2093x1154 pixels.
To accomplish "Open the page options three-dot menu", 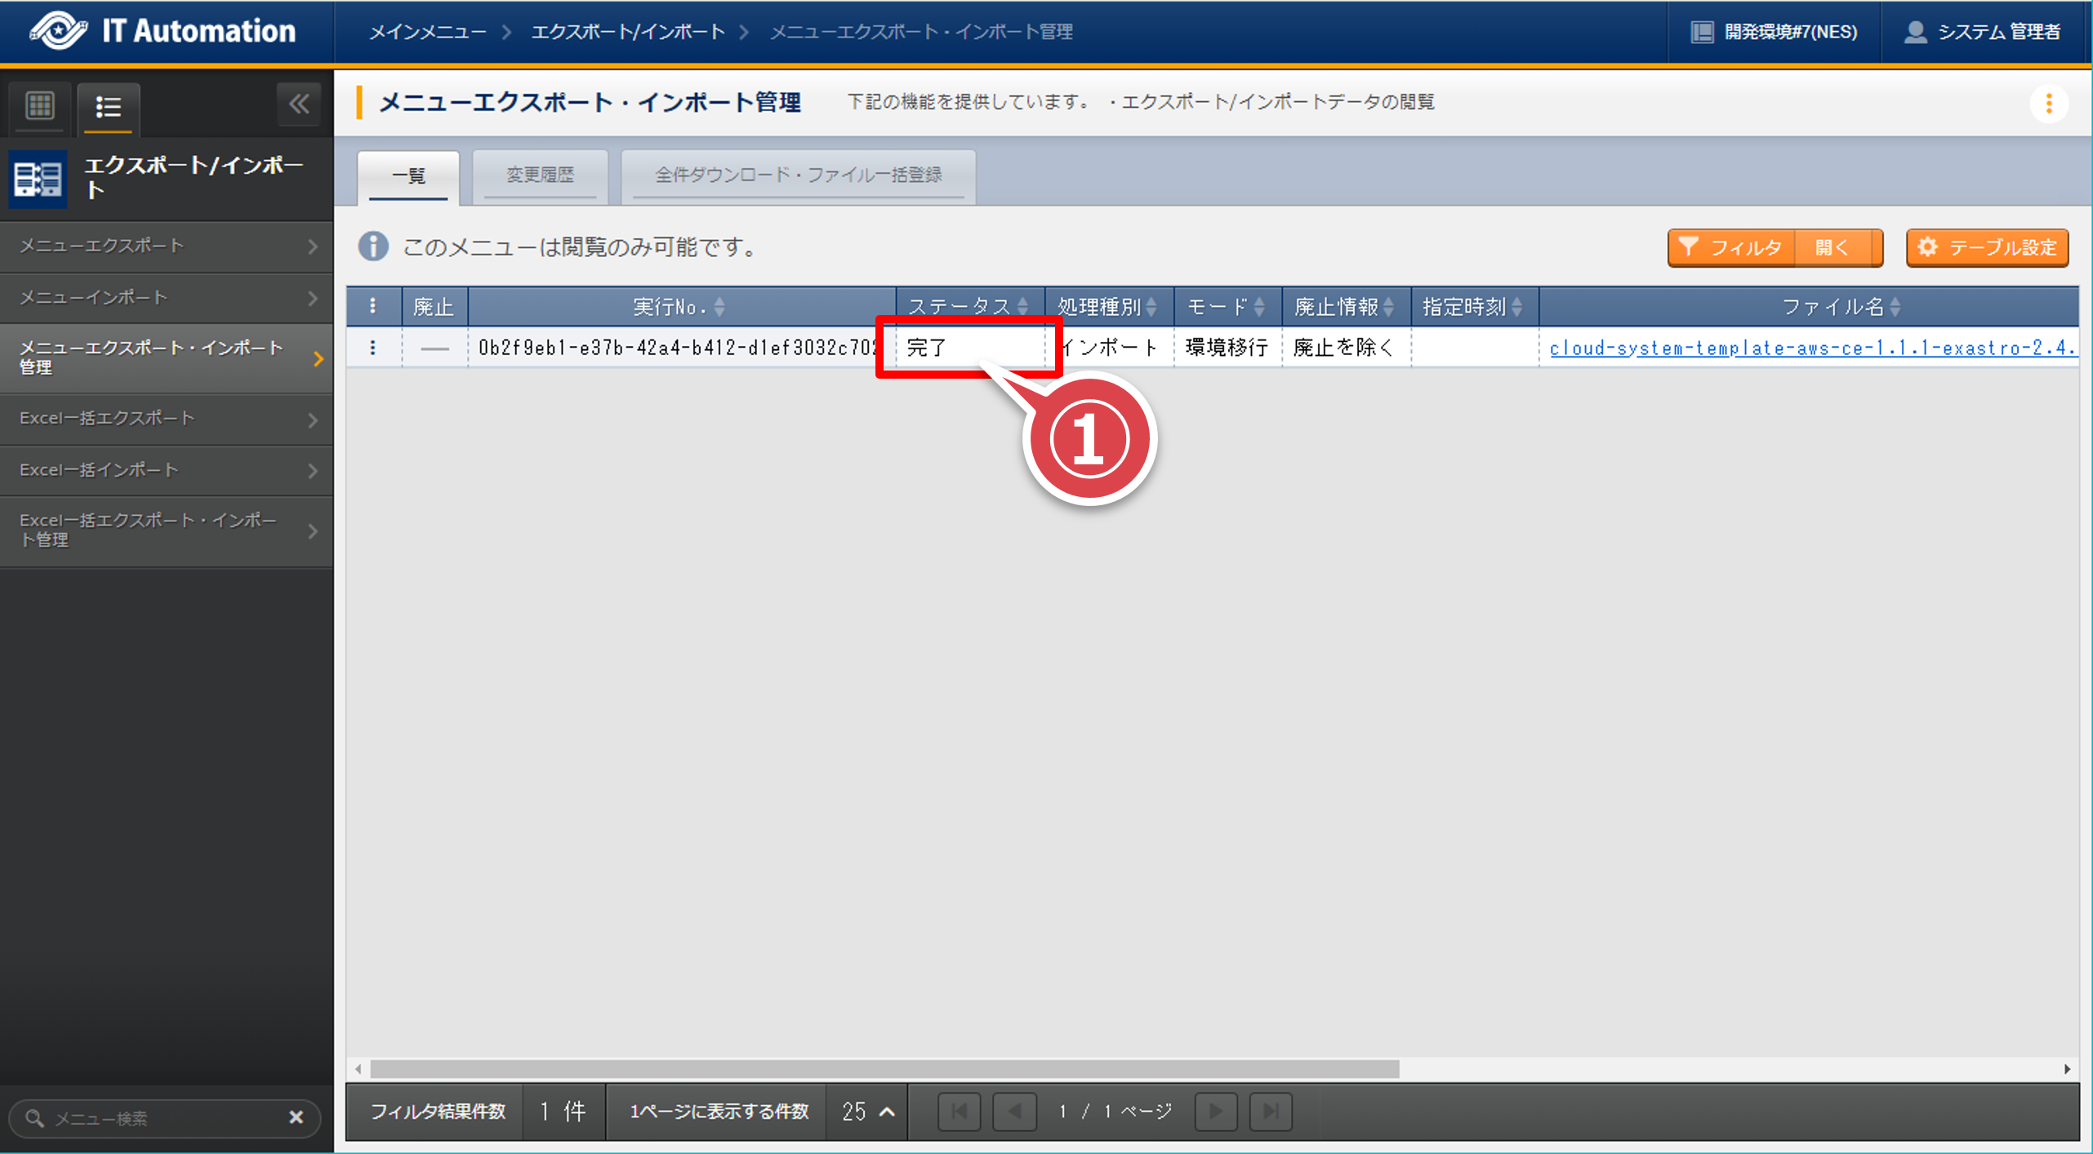I will tap(2048, 104).
